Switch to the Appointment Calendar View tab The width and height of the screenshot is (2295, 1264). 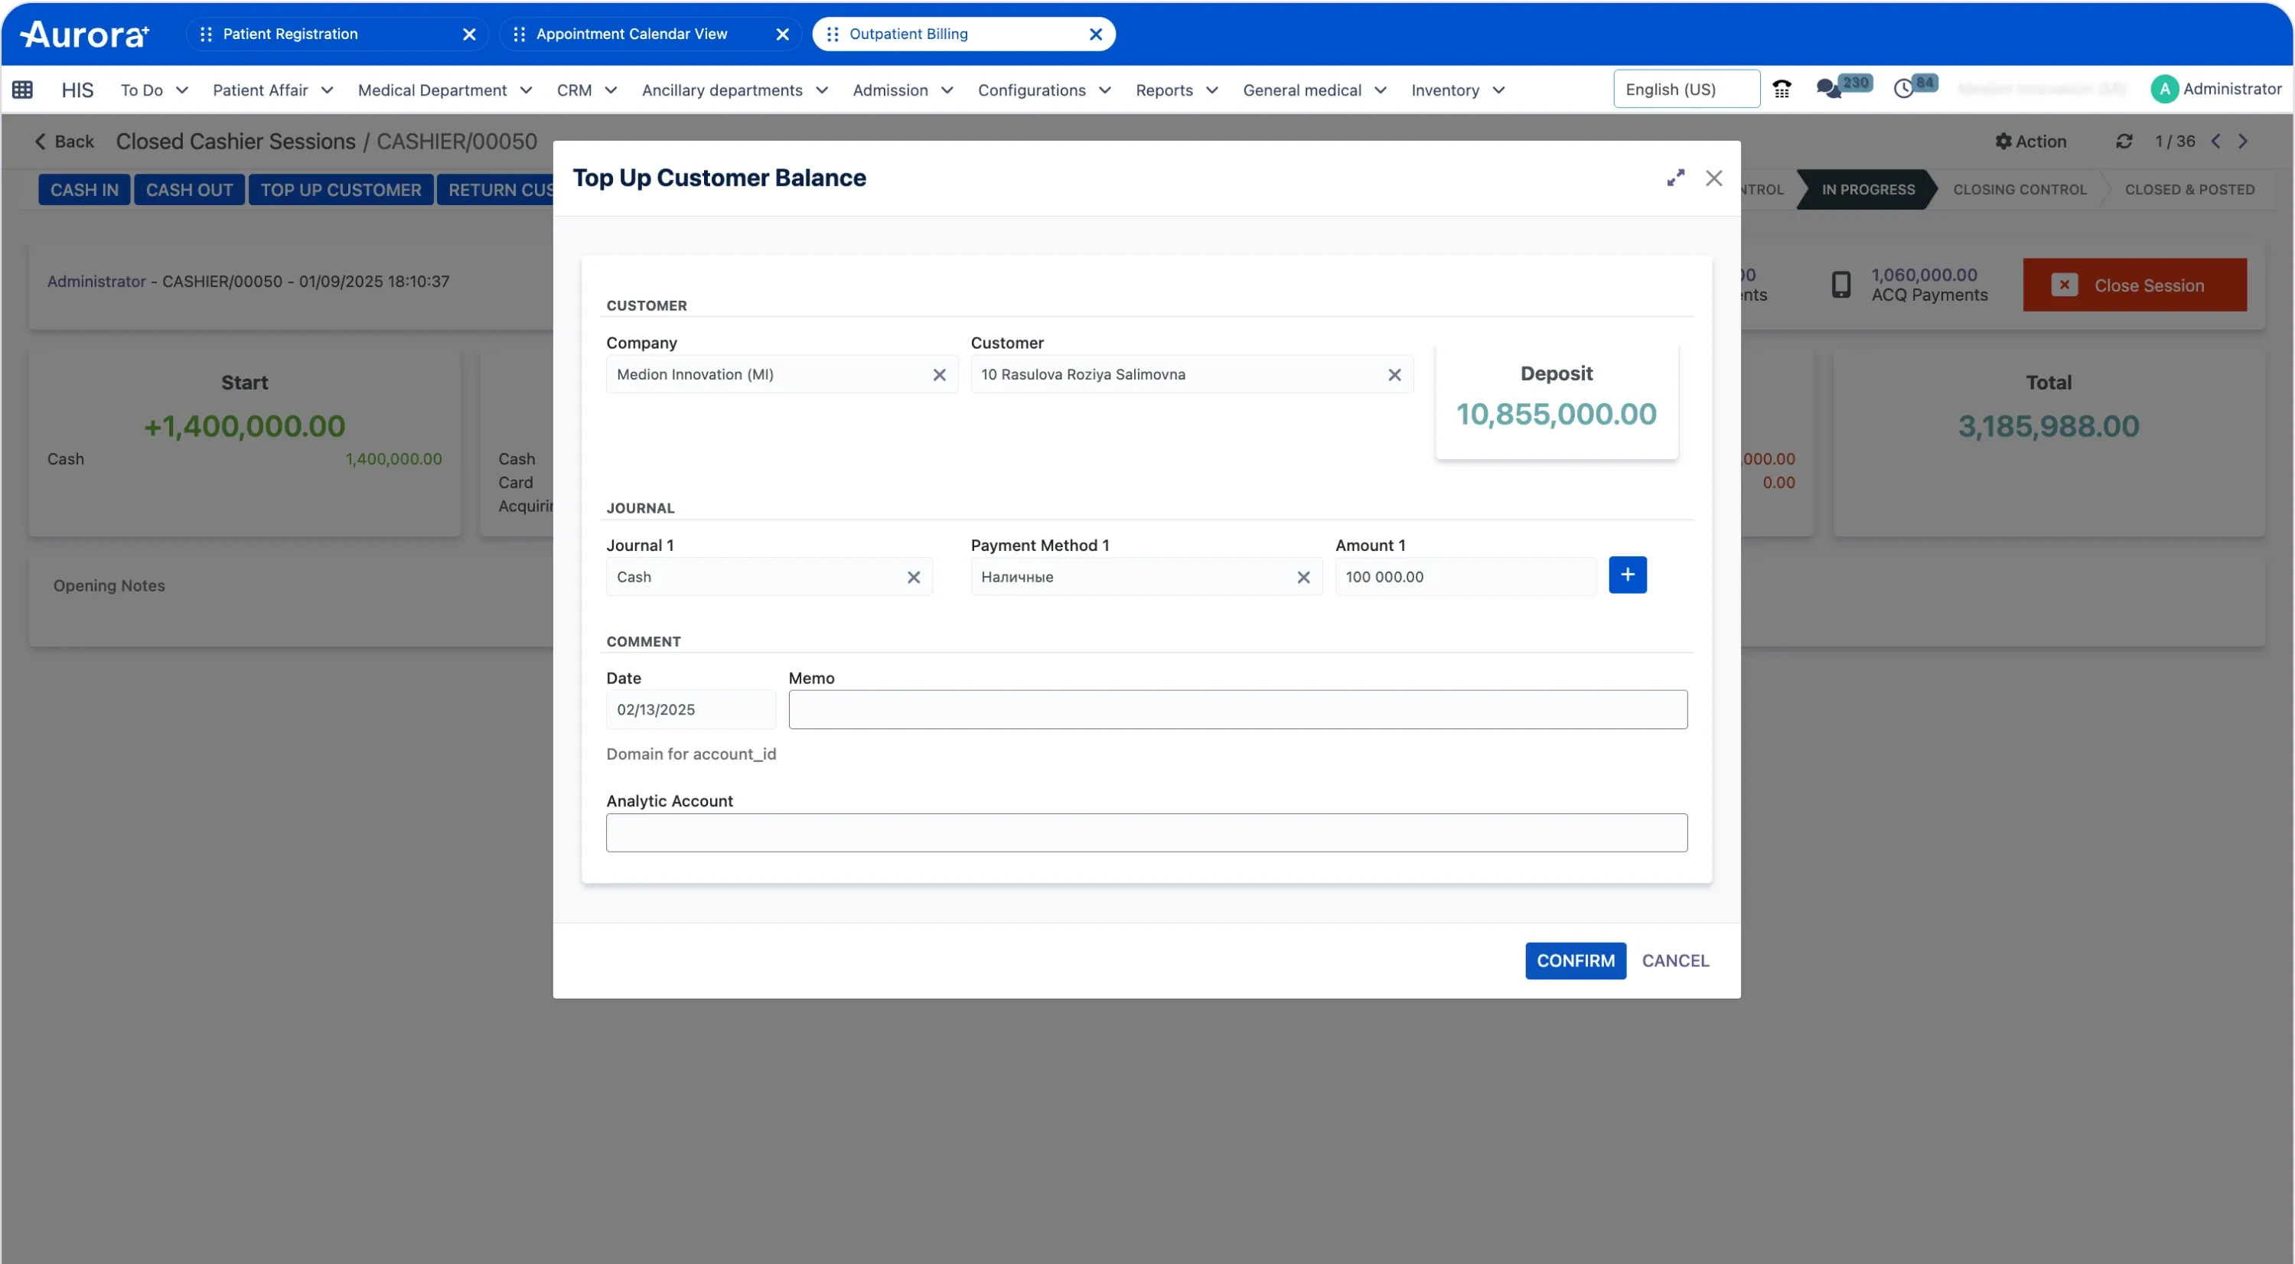click(631, 34)
